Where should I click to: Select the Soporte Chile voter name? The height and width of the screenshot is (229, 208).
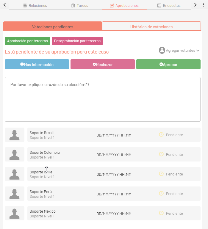[x=41, y=172]
